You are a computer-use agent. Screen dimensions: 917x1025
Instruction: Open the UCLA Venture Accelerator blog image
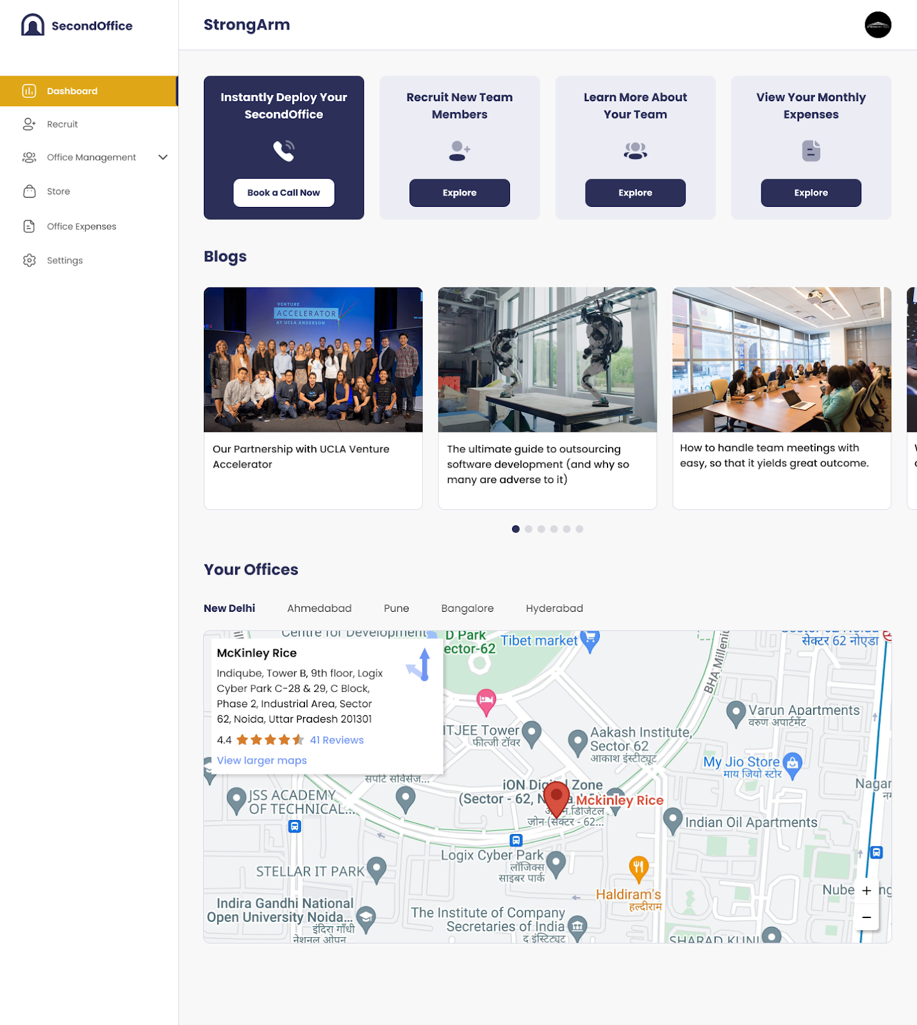tap(313, 359)
